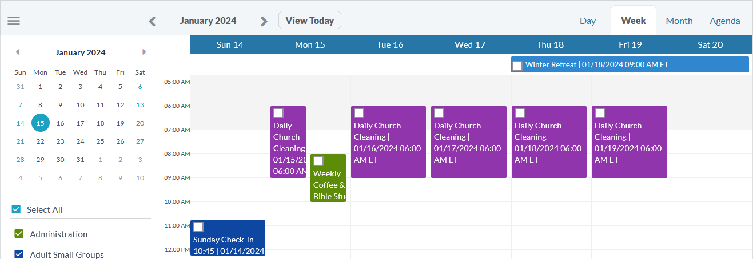Uncheck the Adult Small Groups filter
Image resolution: width=753 pixels, height=259 pixels.
click(19, 254)
